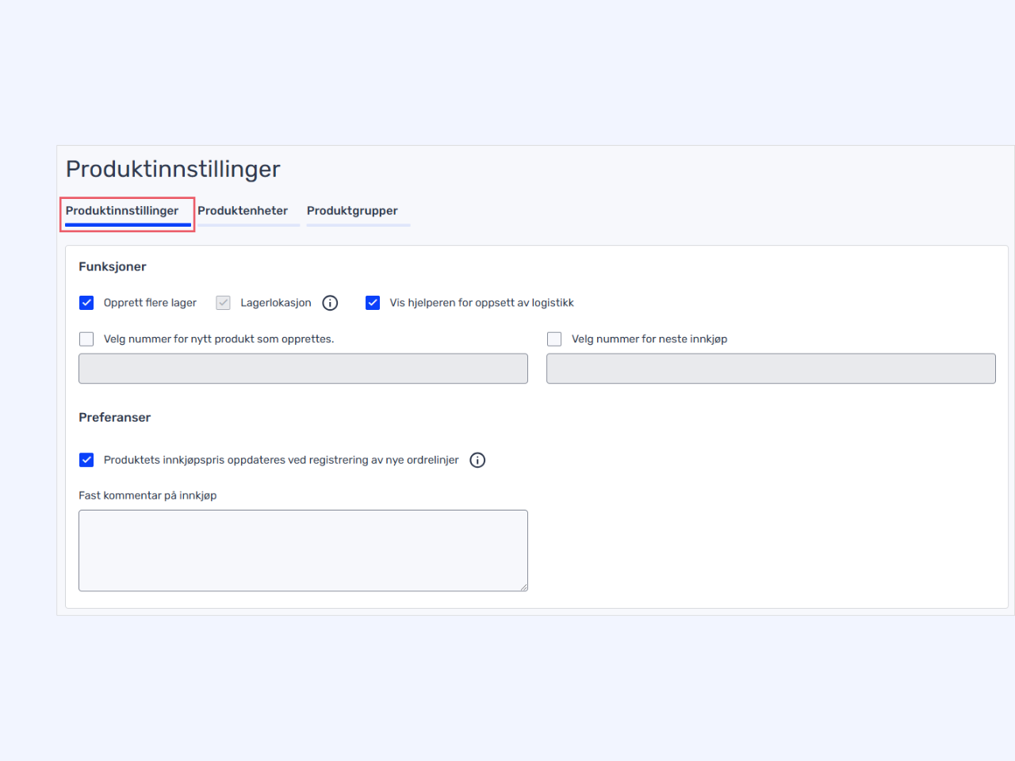
Task: Click the Fast kommentar på innkjøp label
Action: [x=147, y=495]
